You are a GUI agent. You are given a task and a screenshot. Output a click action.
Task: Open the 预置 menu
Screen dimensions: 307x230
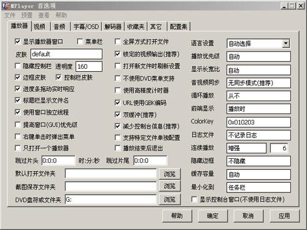click(27, 15)
